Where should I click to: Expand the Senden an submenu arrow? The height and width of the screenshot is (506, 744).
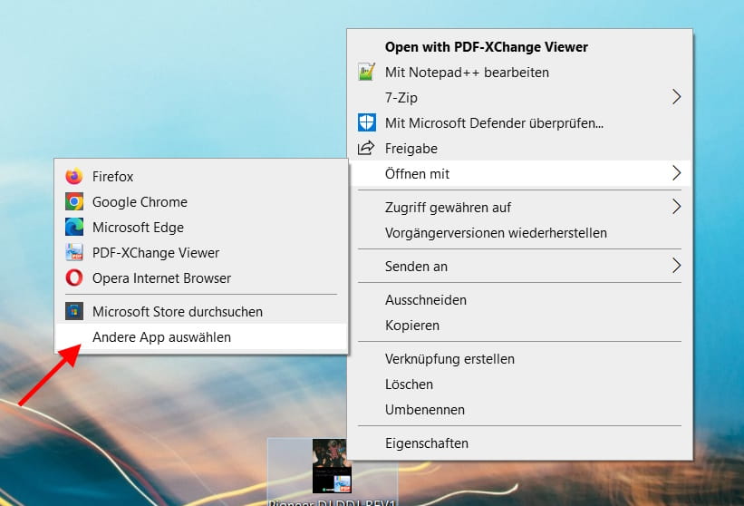point(677,266)
